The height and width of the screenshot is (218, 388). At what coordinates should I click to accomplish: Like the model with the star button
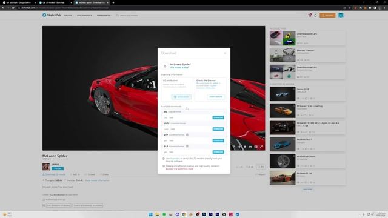(261, 167)
